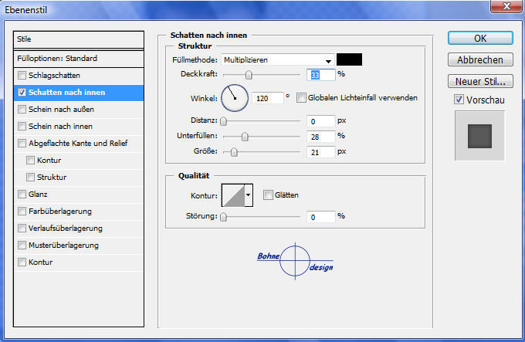The width and height of the screenshot is (525, 342).
Task: Click Neuer Stil... button
Action: tap(479, 81)
